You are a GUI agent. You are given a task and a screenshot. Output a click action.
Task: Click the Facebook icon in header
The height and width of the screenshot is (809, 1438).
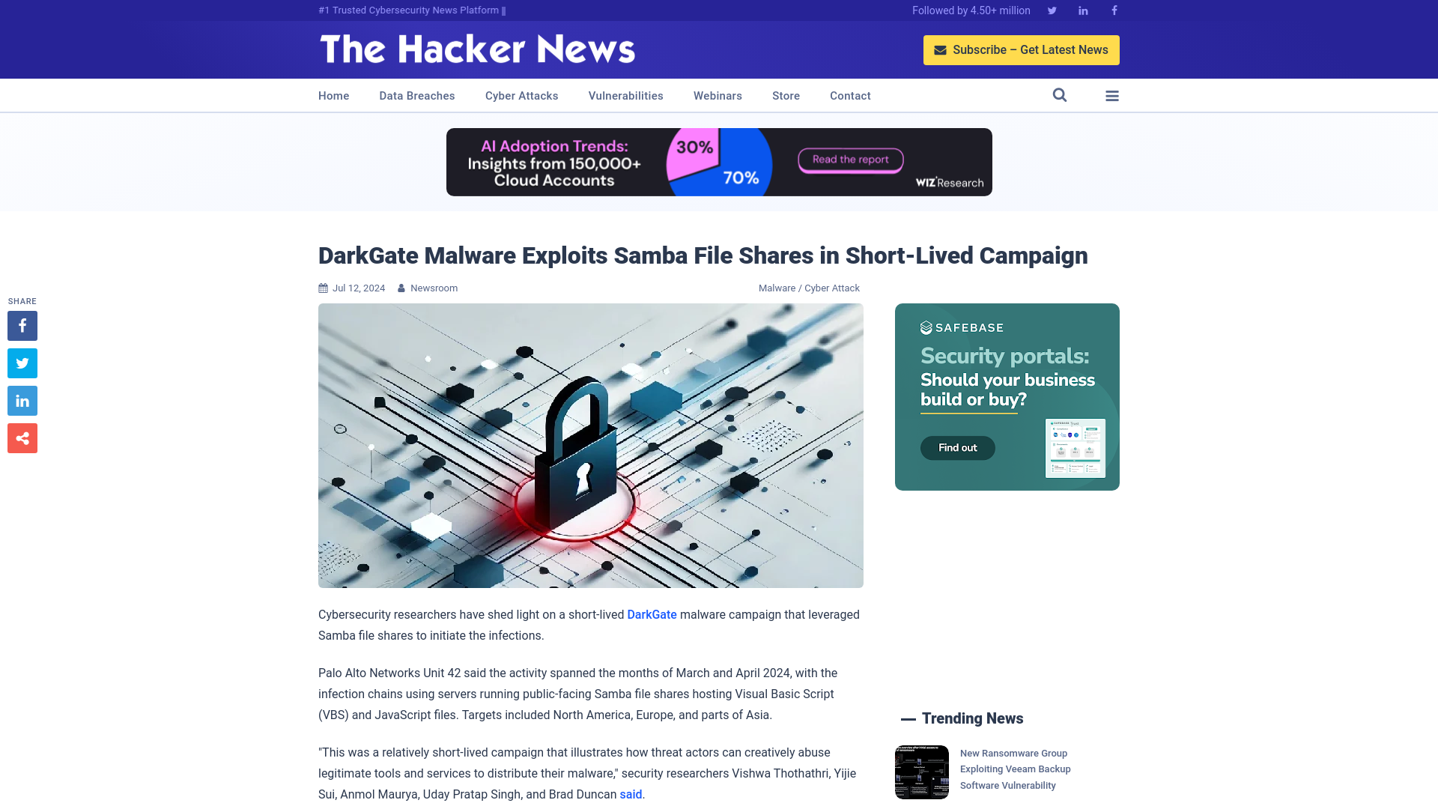[x=1114, y=10]
